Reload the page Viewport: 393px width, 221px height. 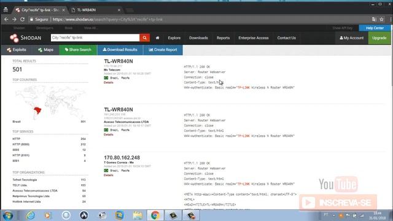[23, 19]
